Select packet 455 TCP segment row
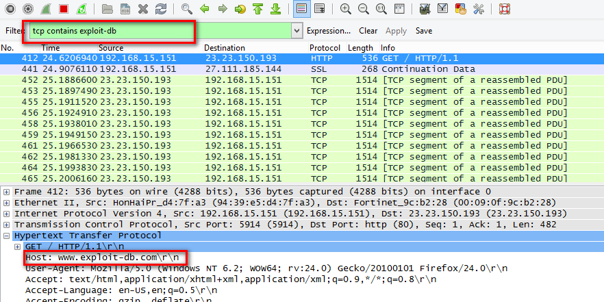Image resolution: width=604 pixels, height=302 pixels. 302,102
